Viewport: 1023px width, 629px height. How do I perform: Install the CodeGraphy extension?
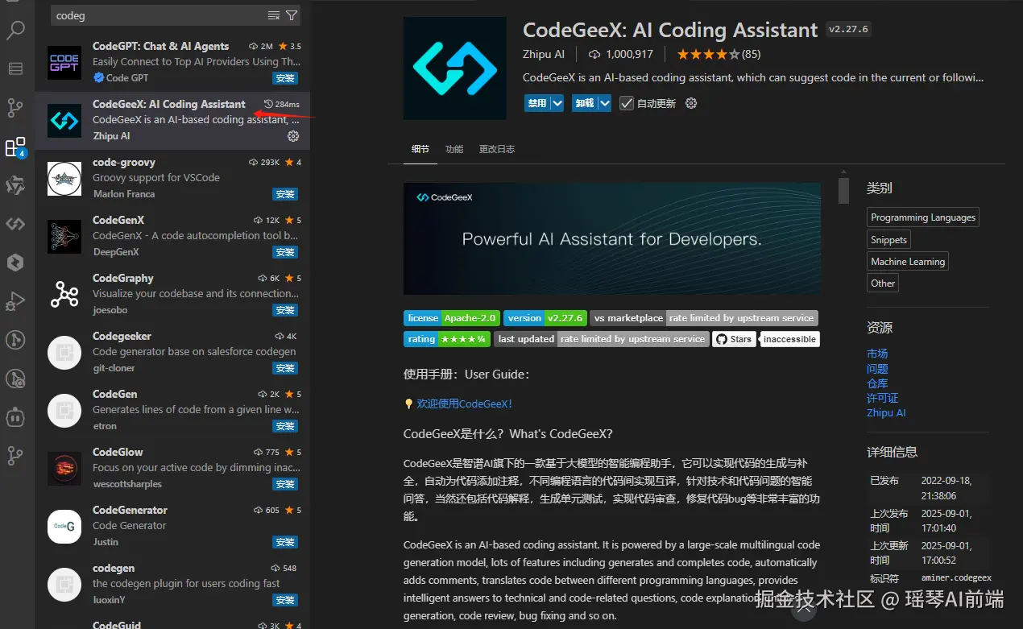pos(285,310)
